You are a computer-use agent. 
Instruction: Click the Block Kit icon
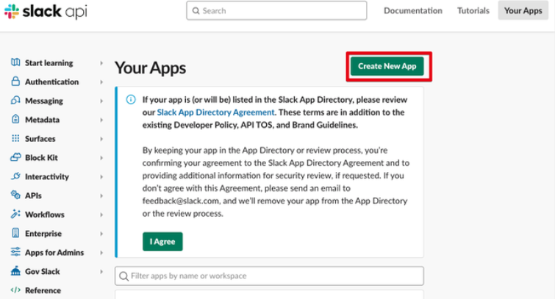pyautogui.click(x=15, y=157)
